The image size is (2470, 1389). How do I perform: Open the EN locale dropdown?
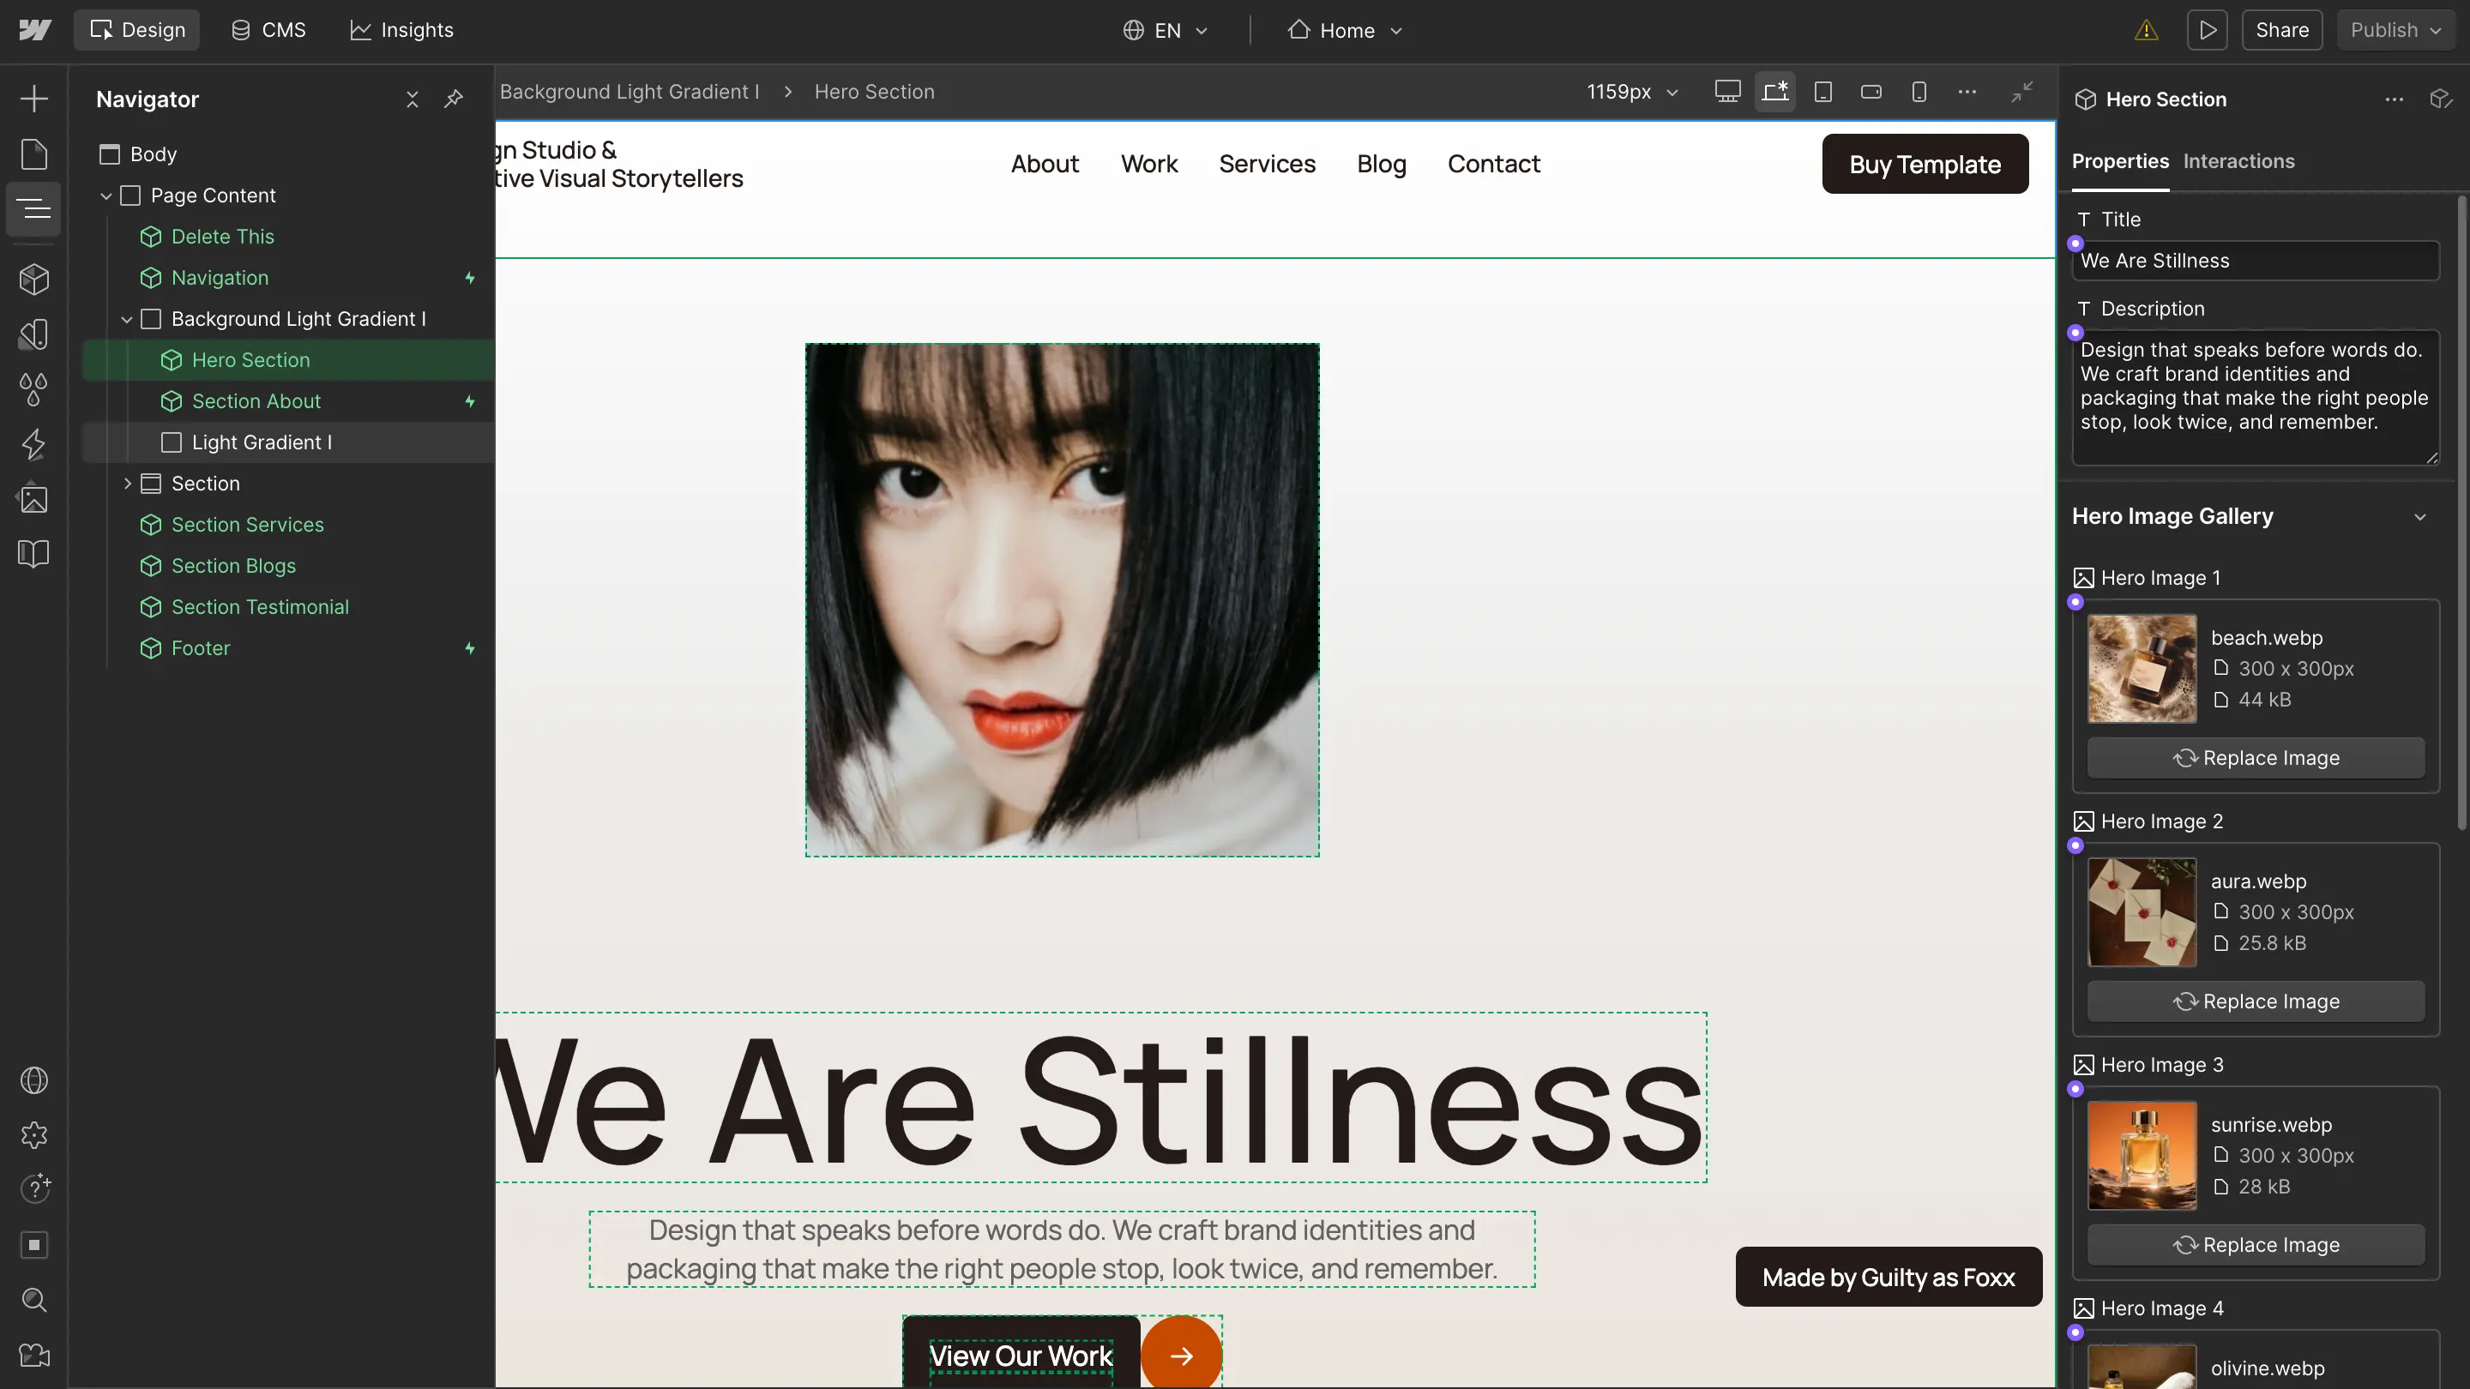pos(1165,30)
